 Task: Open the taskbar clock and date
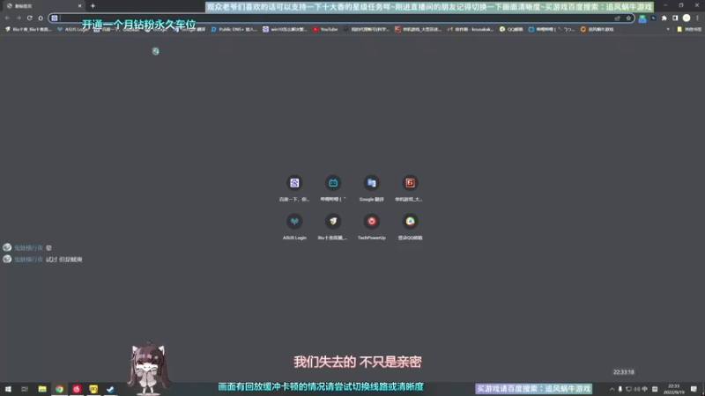674,389
